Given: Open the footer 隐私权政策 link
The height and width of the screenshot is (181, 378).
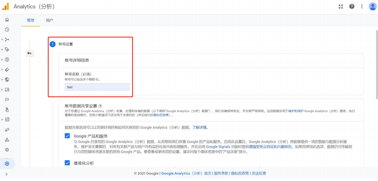Looking at the screenshot, I should 240,173.
